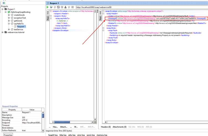Collapse the sayHelloTo operation
Viewport: 208px width, 136px height.
point(9,24)
